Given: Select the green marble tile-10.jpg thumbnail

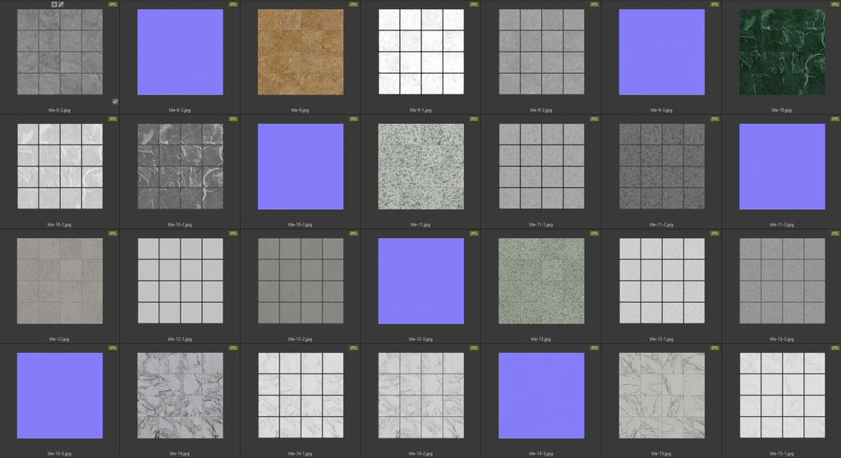Looking at the screenshot, I should point(782,53).
